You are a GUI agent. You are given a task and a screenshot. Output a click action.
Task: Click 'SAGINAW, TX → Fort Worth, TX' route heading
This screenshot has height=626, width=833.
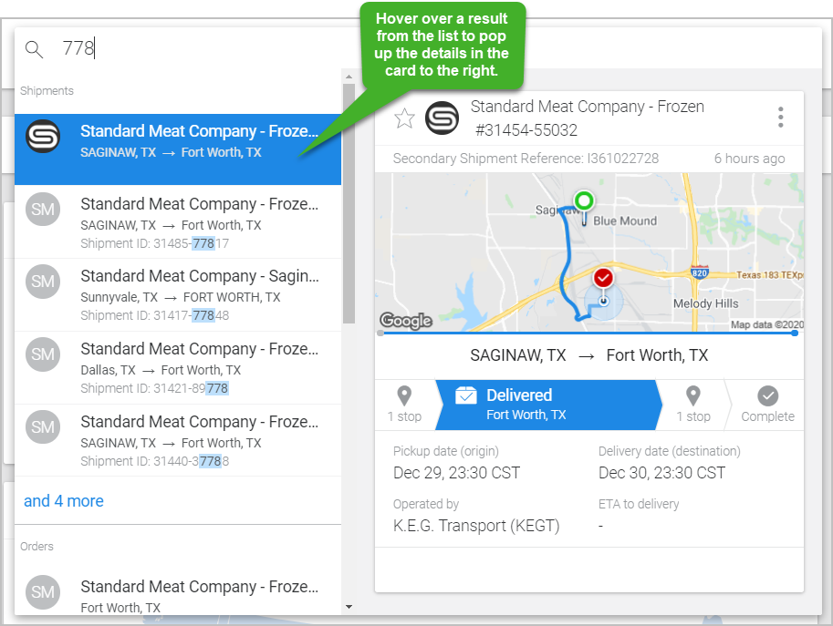click(589, 354)
